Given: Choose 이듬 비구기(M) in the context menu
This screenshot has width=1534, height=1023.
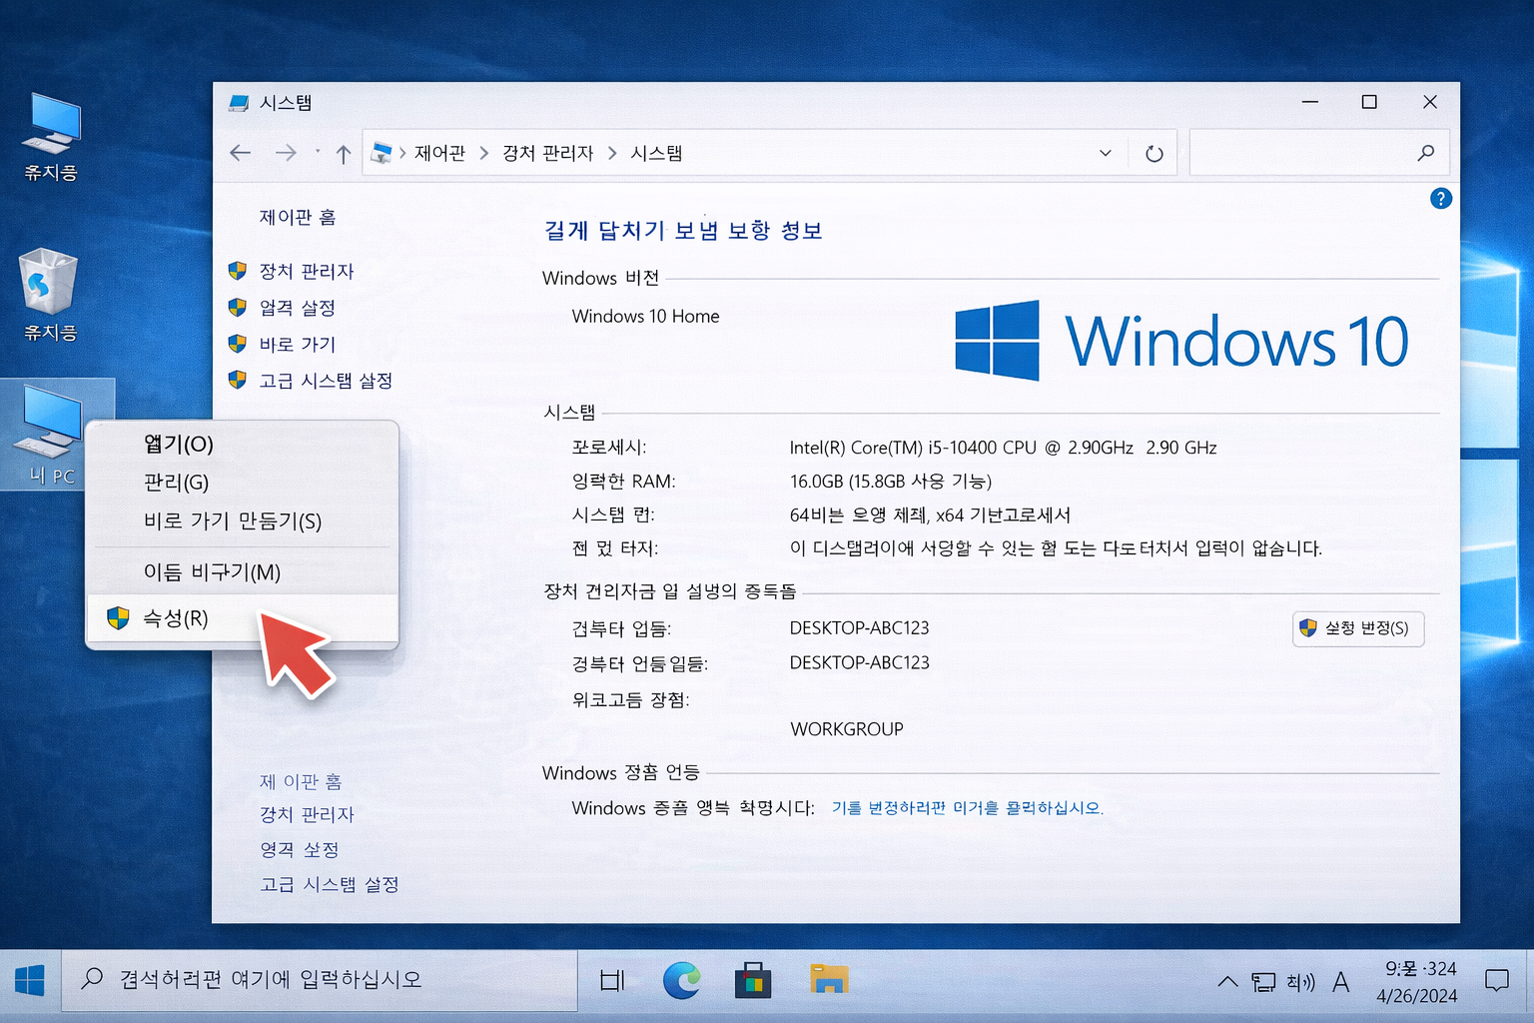Looking at the screenshot, I should pyautogui.click(x=242, y=572).
